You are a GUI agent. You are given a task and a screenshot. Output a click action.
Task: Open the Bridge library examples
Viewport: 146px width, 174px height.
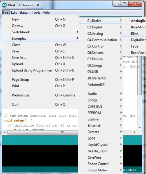tap(100, 100)
